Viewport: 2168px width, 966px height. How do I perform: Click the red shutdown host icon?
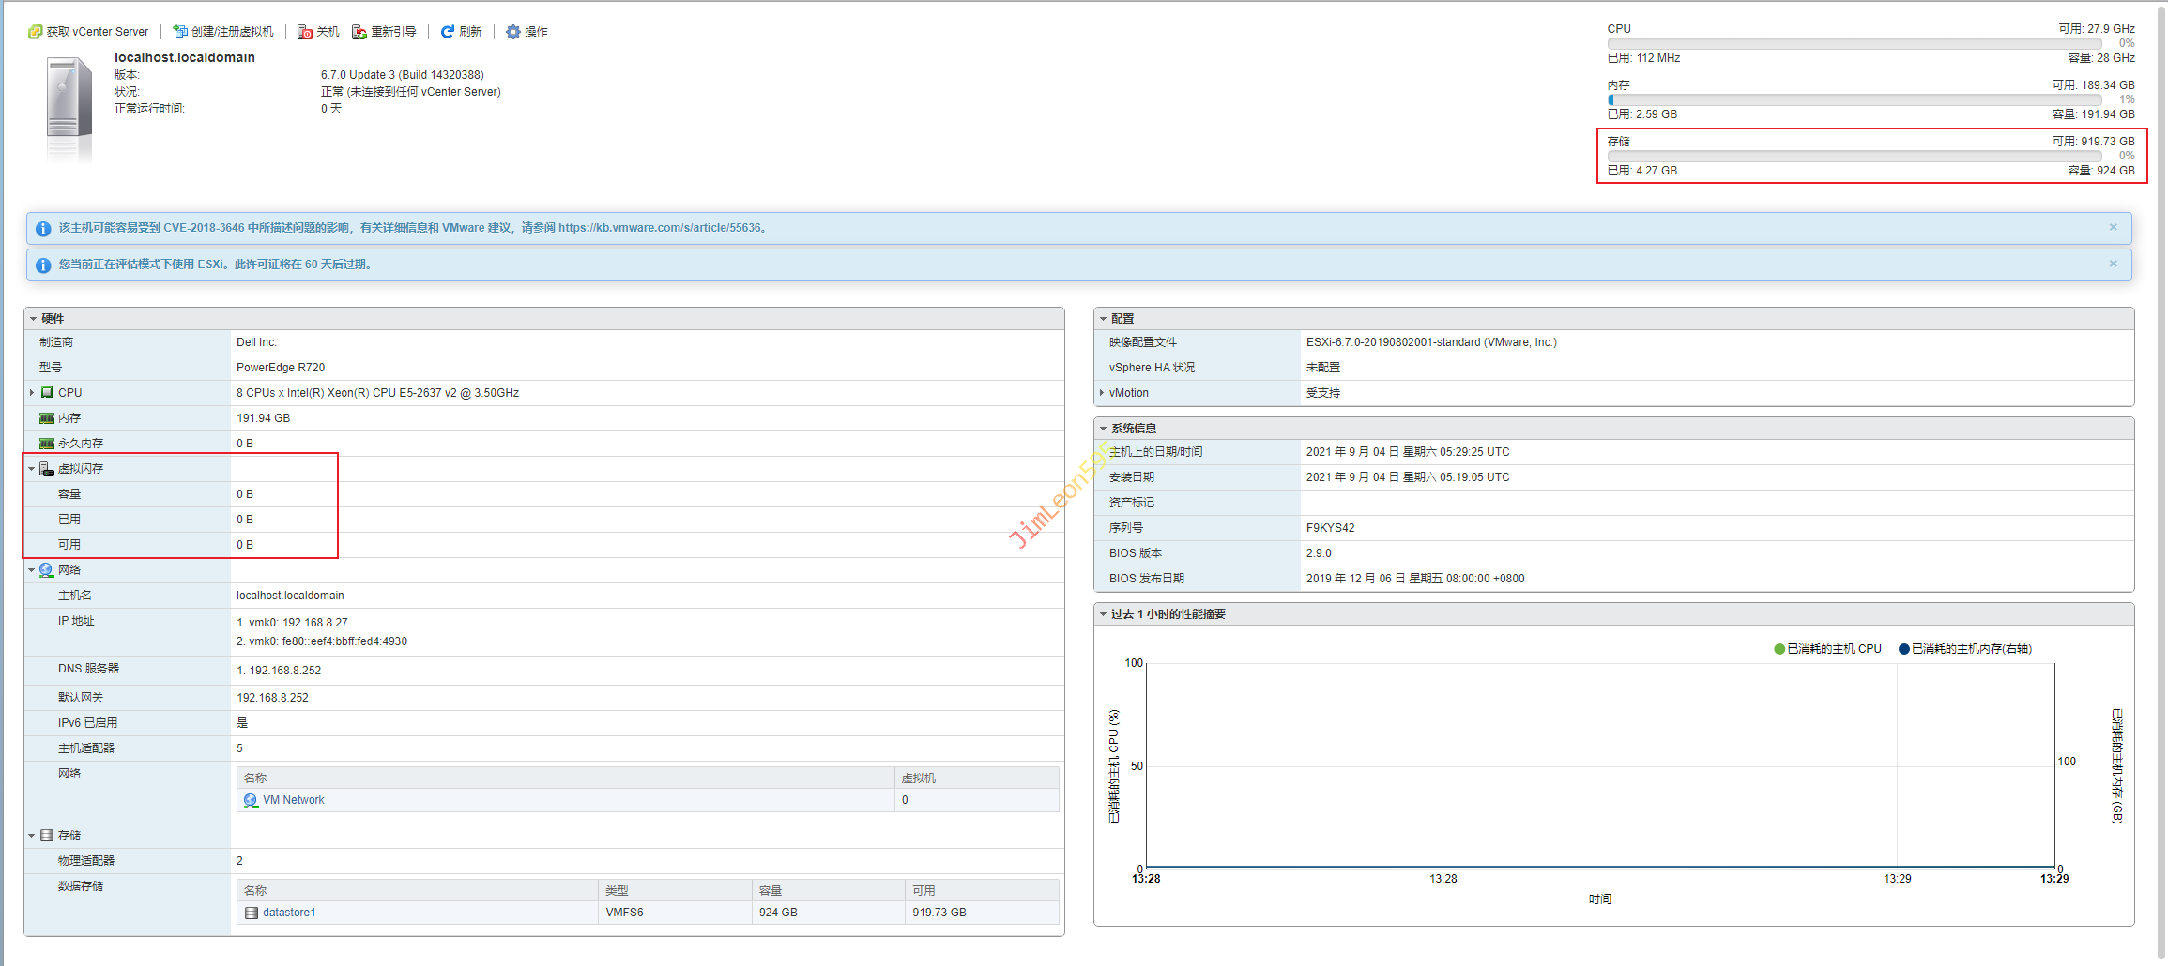[x=305, y=32]
